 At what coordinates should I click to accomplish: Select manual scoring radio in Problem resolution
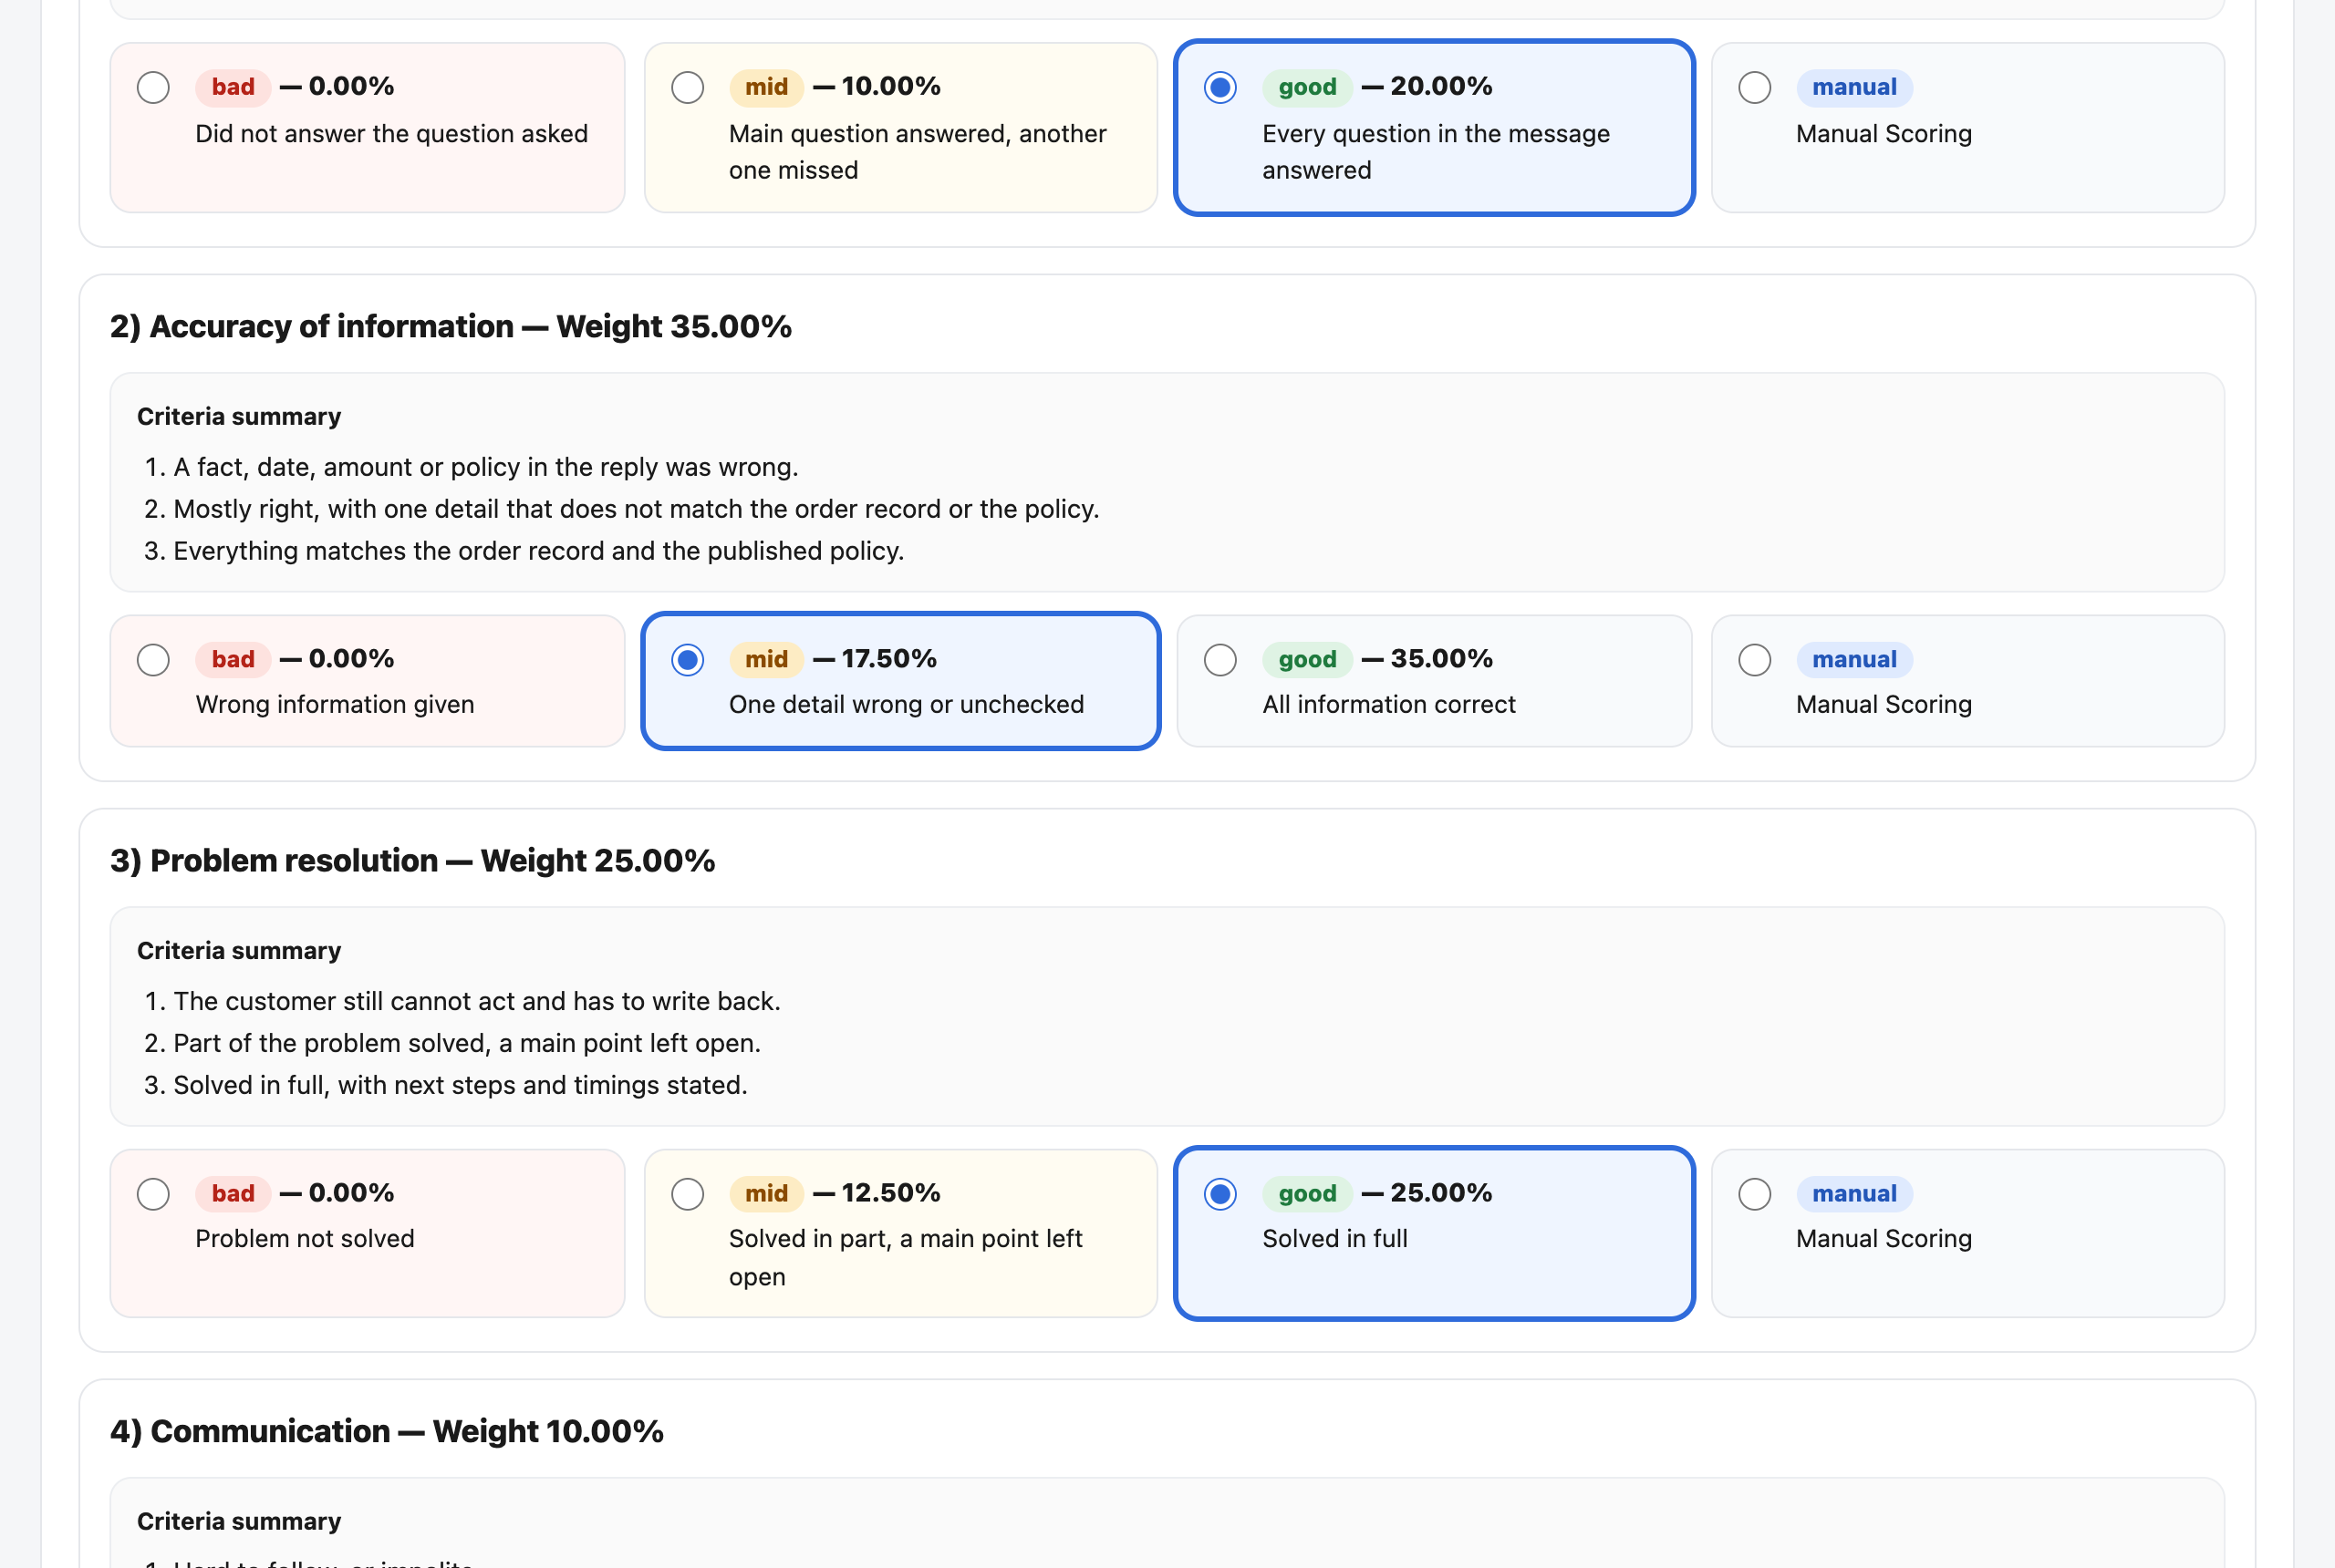click(x=1755, y=1194)
